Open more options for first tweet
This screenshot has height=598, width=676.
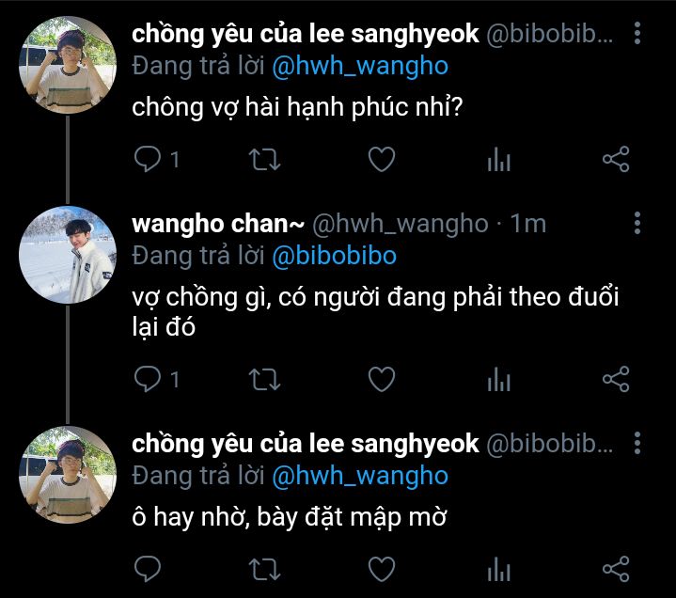[x=637, y=33]
